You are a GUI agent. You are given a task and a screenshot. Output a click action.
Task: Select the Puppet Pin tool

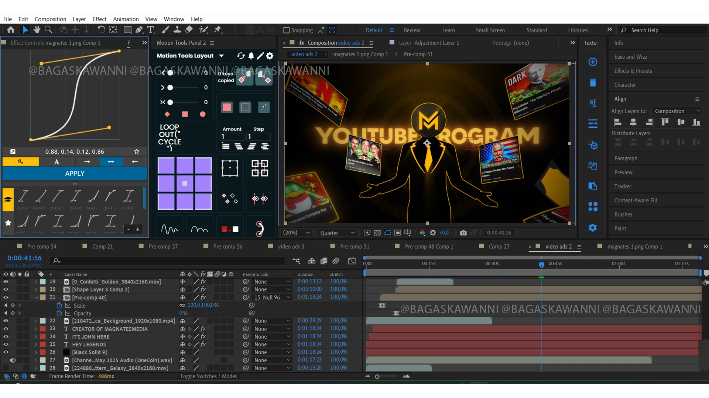click(x=218, y=30)
